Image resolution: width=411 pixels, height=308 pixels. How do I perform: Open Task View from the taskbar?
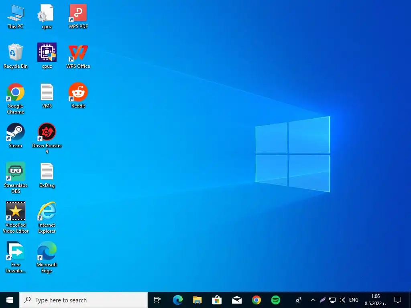[157, 300]
